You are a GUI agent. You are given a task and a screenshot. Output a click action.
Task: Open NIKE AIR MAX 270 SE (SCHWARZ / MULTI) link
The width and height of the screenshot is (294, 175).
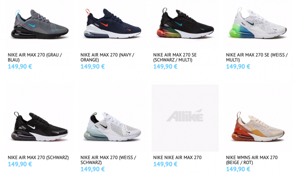coord(175,57)
